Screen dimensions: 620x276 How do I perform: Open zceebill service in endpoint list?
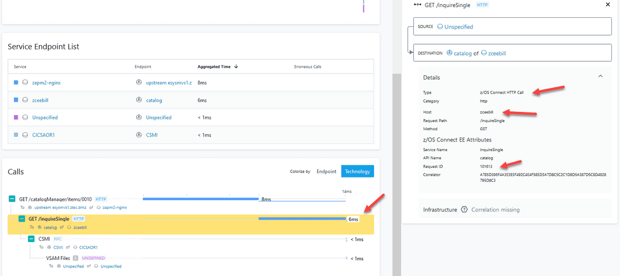tap(40, 101)
